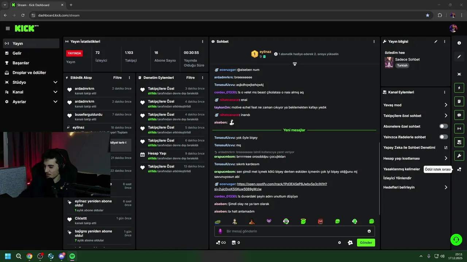Open Hedefleri belirleyin arrow

[x=446, y=187]
